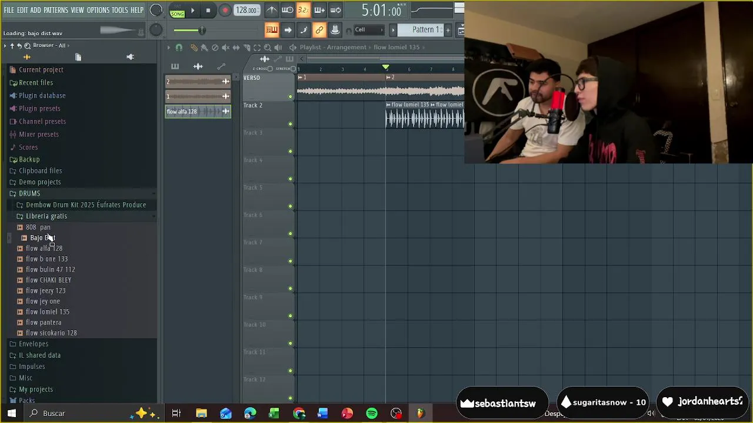The height and width of the screenshot is (423, 753).
Task: Toggle multilink to controllers link icon
Action: [319, 30]
